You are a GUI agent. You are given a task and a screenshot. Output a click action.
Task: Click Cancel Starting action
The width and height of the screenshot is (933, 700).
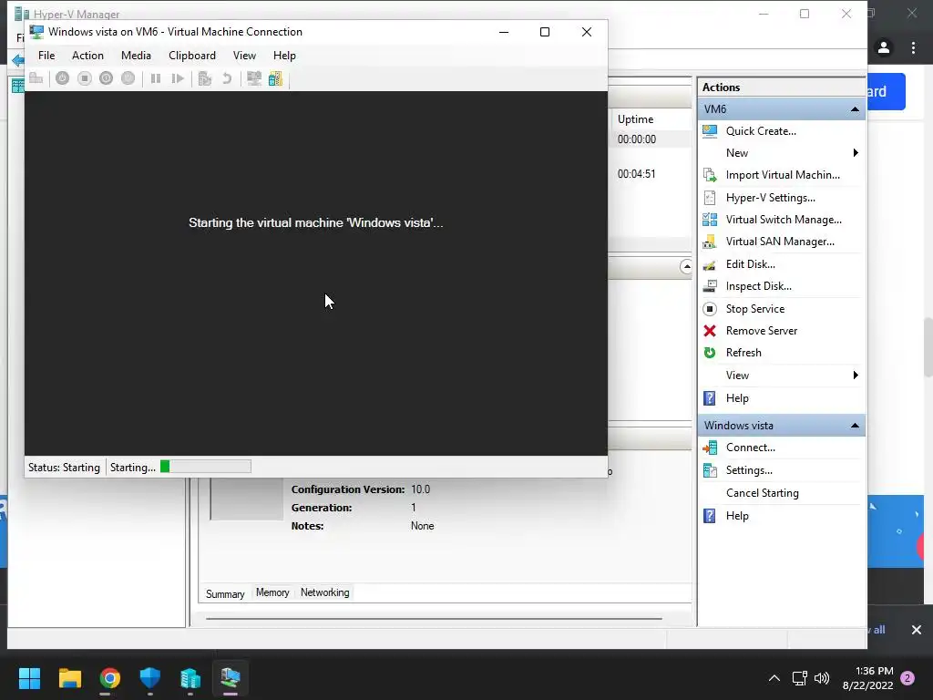pos(763,493)
